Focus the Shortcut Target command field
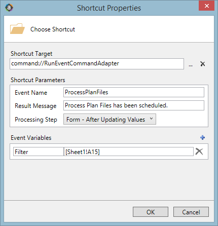Image resolution: width=218 pixels, height=226 pixels. [x=97, y=64]
